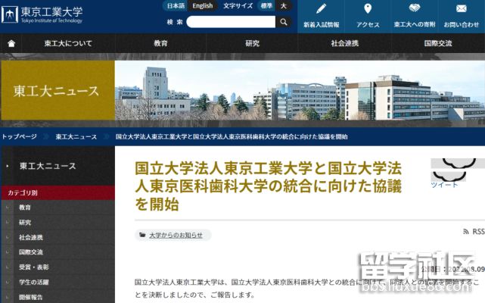This screenshot has height=303, width=485.
Task: Click the RSS text link
Action: point(478,232)
